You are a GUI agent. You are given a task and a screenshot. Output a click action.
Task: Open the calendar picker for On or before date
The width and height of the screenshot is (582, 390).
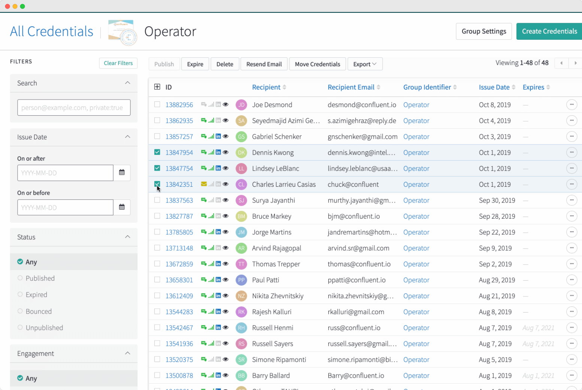[122, 207]
